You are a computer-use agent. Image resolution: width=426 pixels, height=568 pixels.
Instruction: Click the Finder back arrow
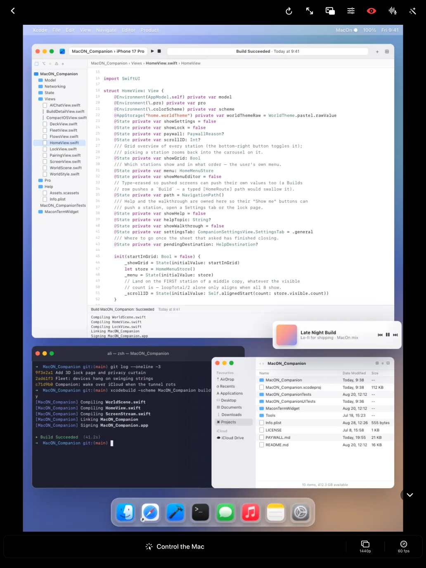(x=260, y=364)
